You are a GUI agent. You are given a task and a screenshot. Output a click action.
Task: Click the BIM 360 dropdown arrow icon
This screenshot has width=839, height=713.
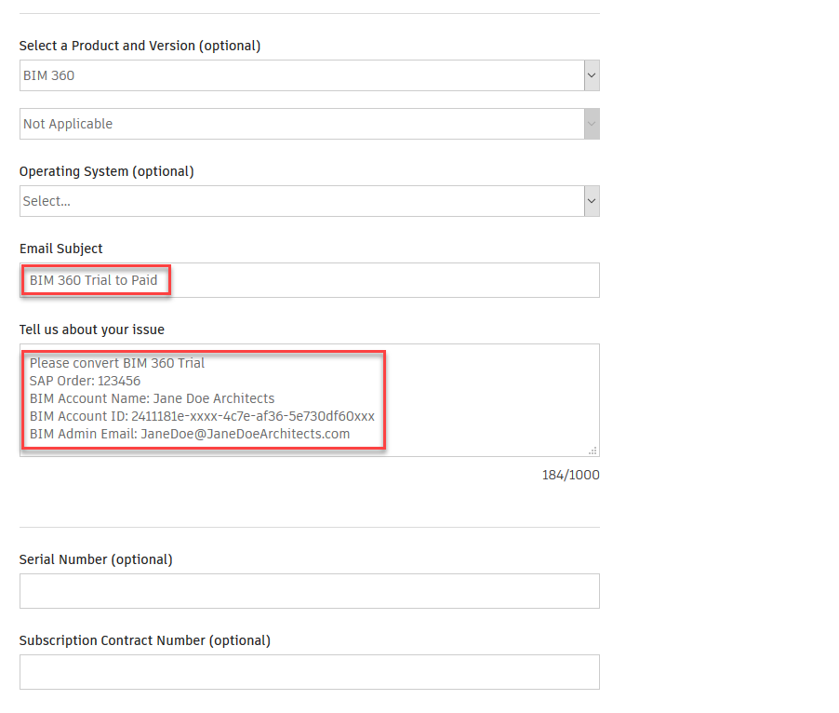point(593,75)
